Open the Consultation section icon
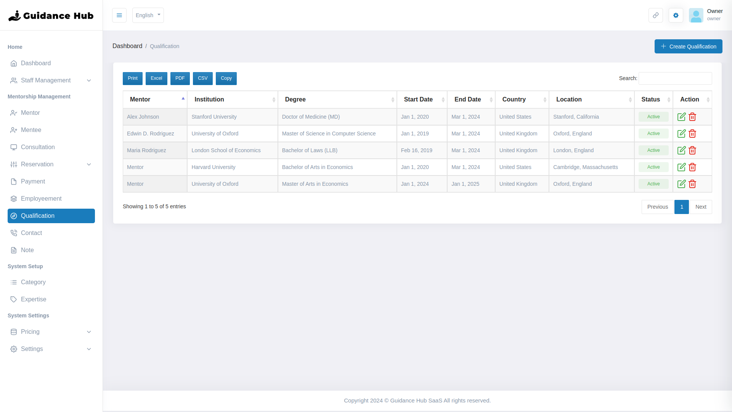 (x=14, y=147)
